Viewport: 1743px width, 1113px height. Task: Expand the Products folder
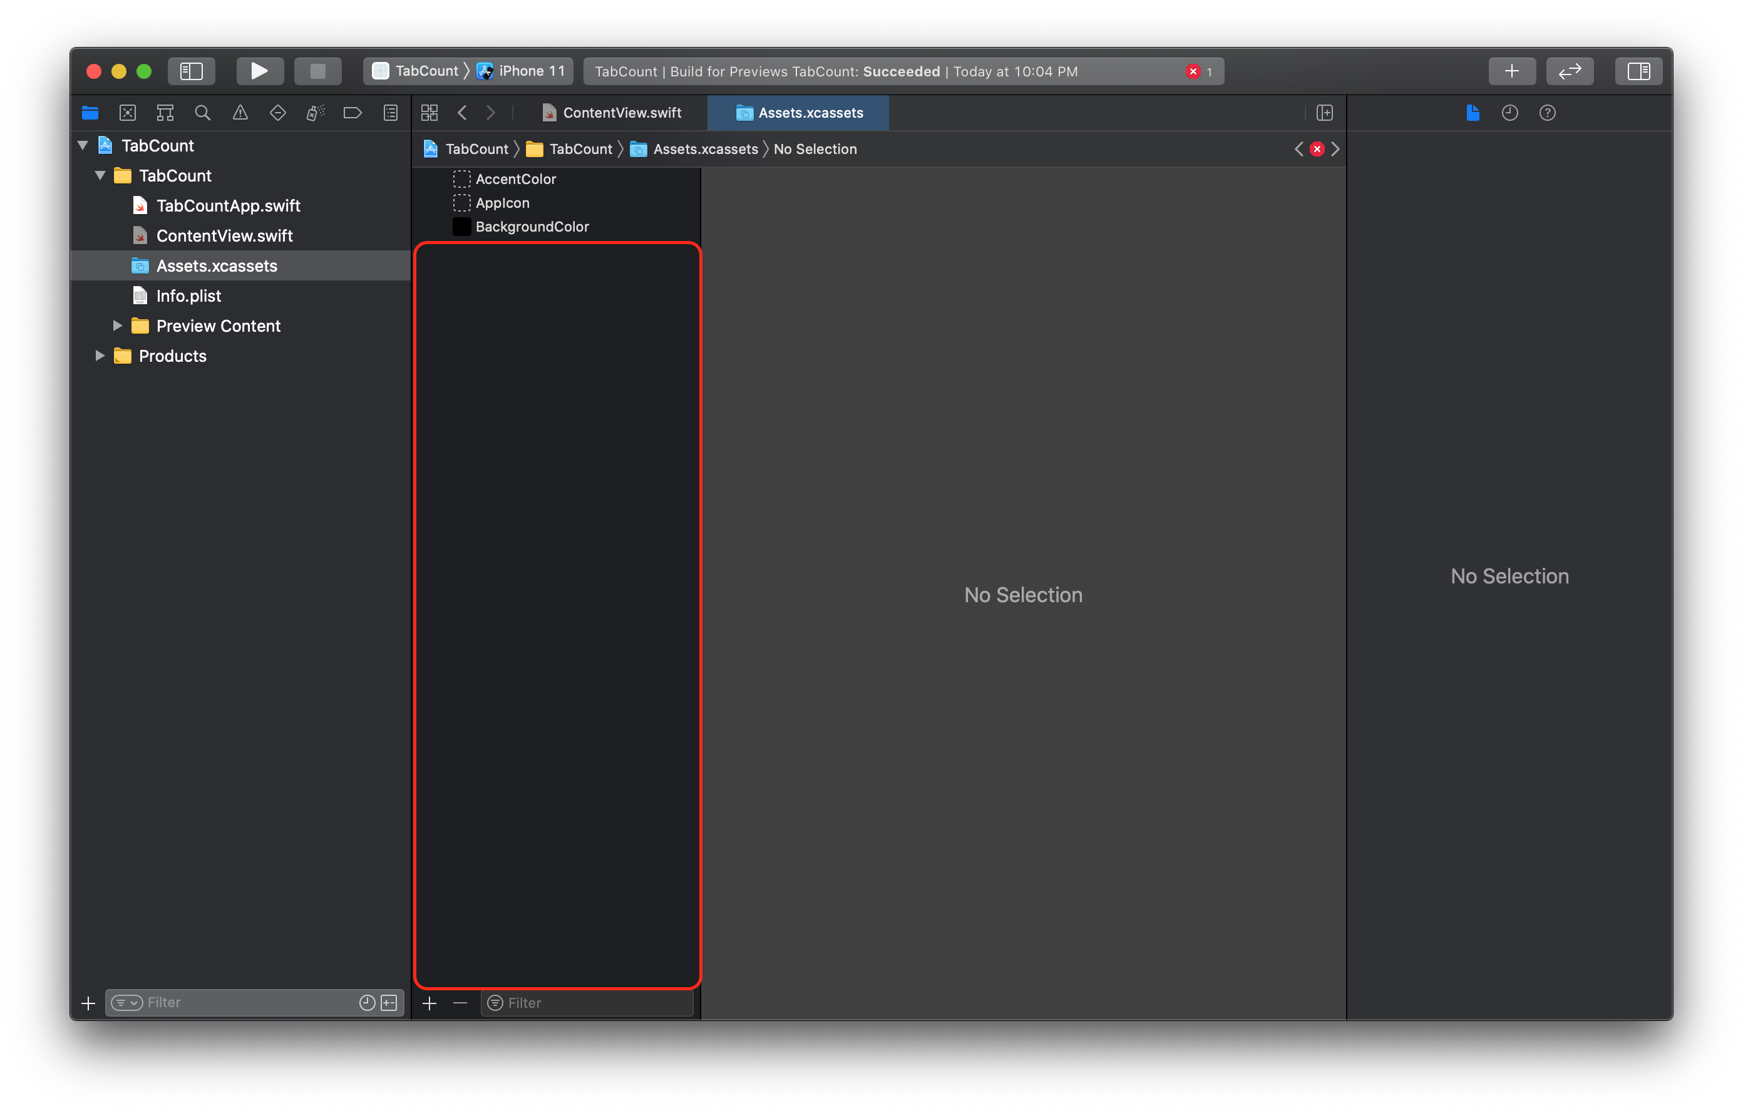click(100, 356)
